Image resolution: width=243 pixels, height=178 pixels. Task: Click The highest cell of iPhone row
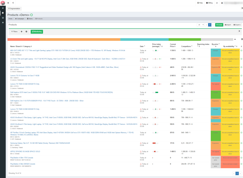tap(216, 153)
